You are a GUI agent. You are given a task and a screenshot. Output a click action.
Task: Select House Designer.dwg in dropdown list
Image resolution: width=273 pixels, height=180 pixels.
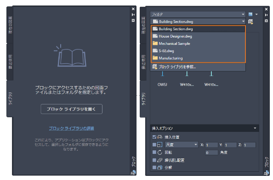[198, 36]
